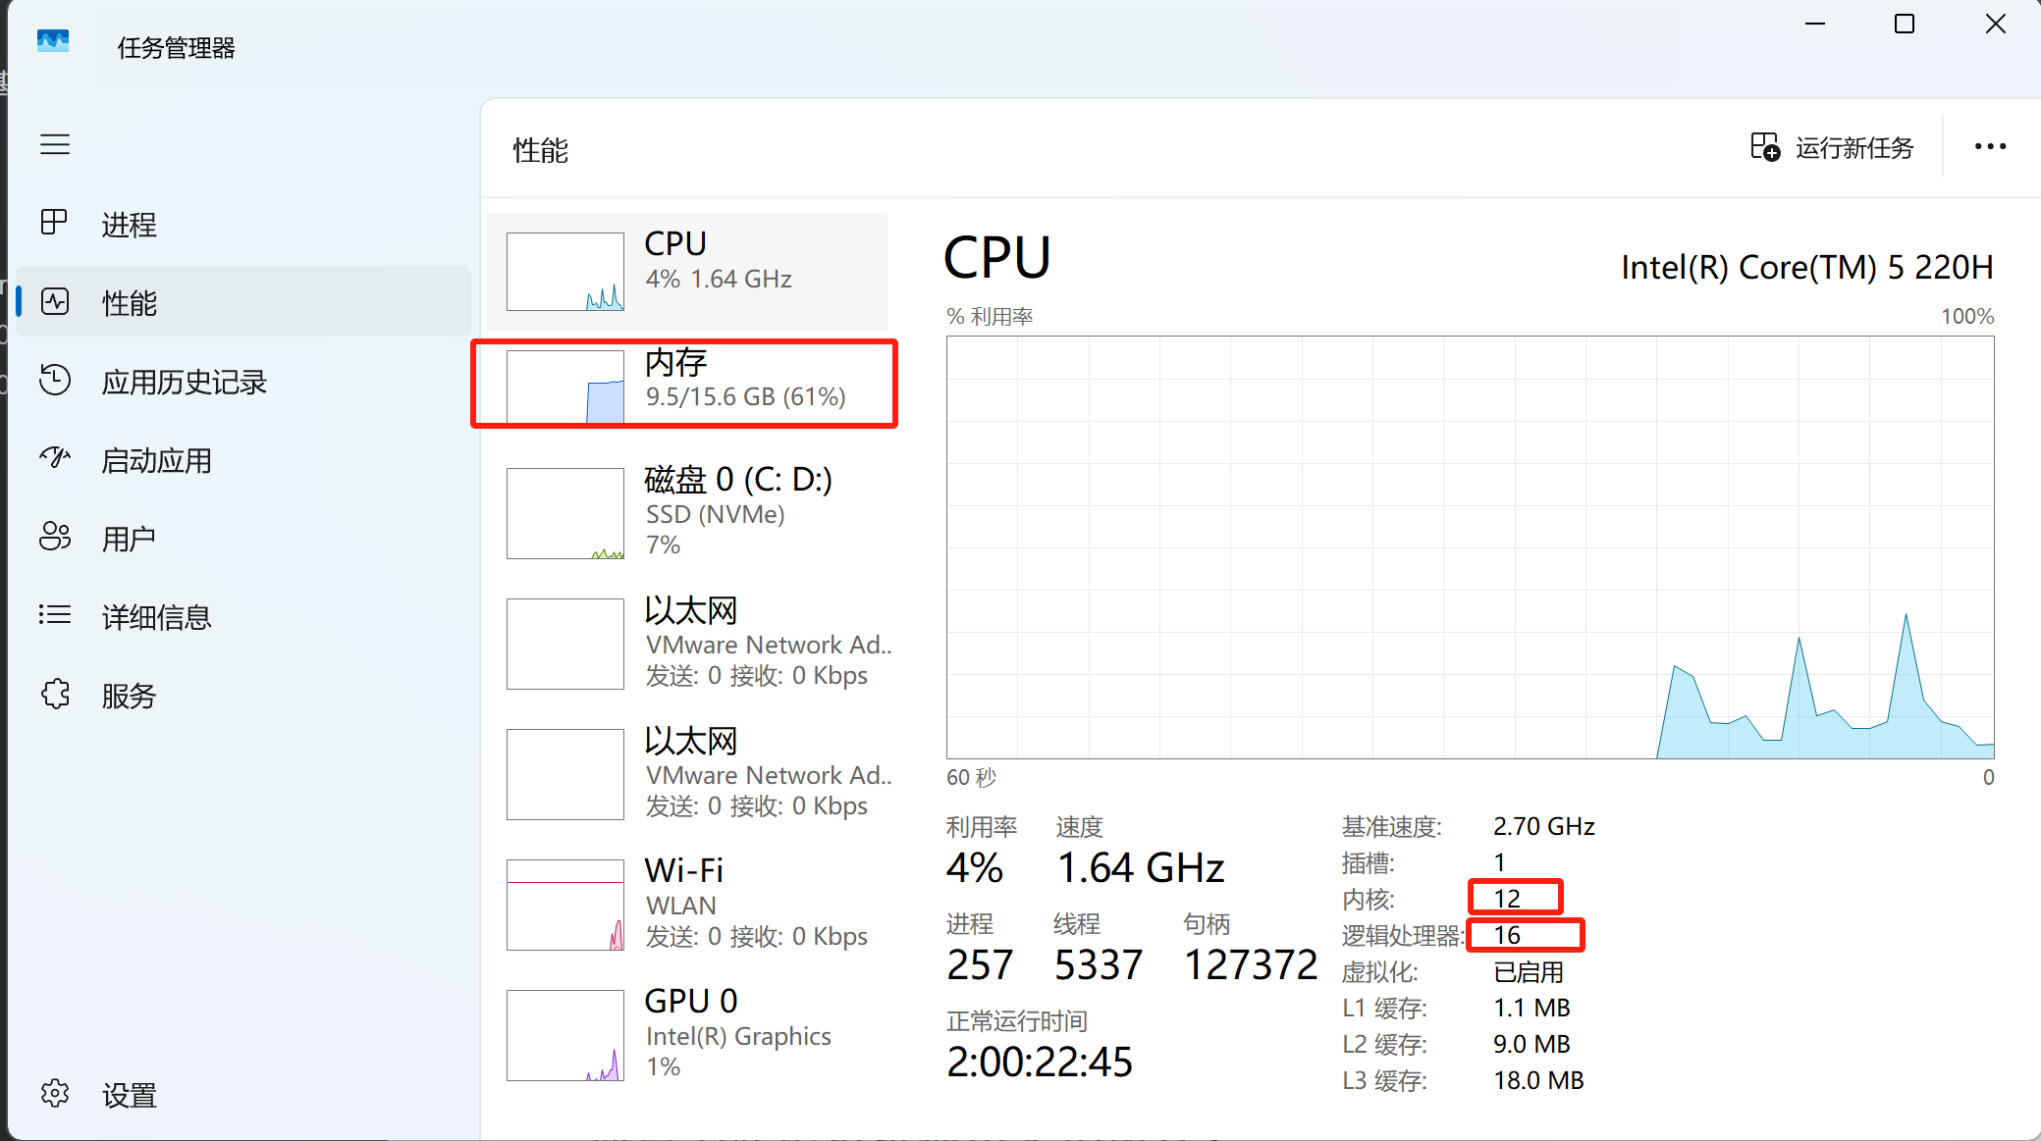The height and width of the screenshot is (1141, 2041).
Task: Open the Services puzzle icon
Action: [55, 695]
